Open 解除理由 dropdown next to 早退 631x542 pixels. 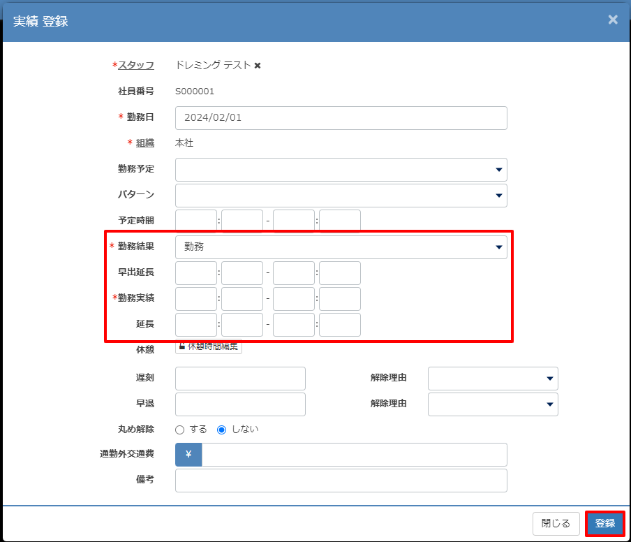493,404
